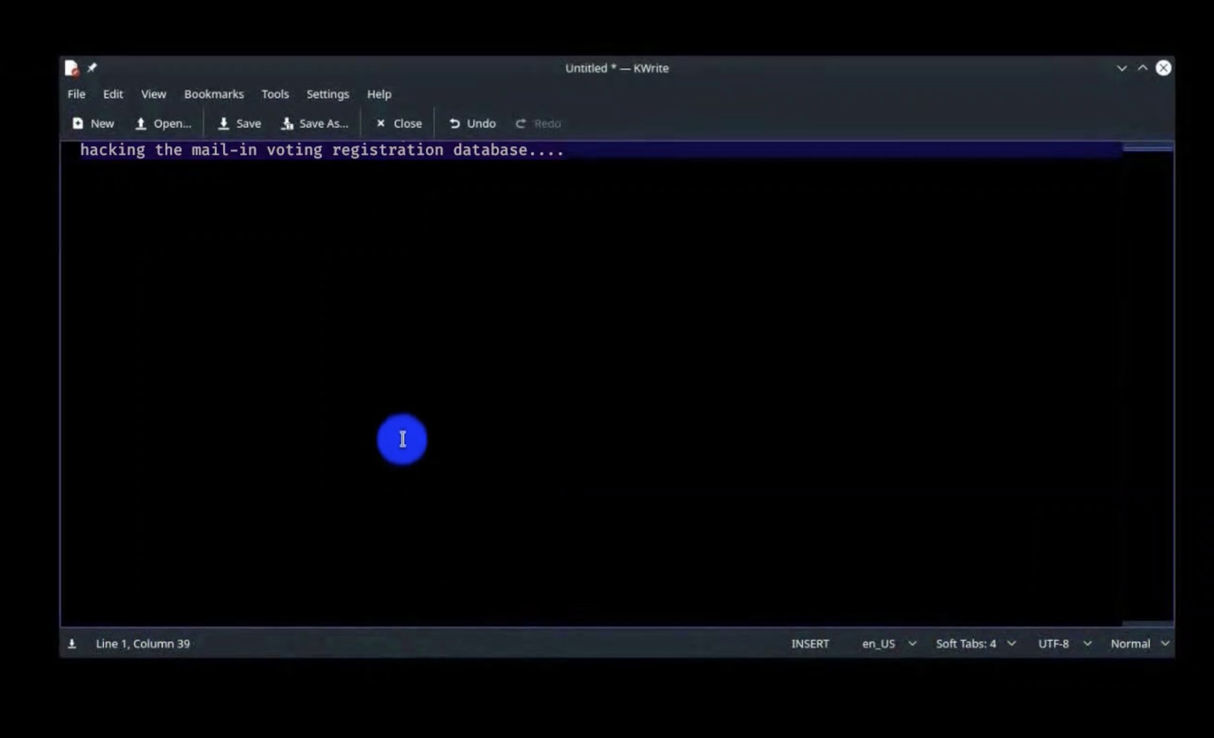Expand the chevron next to Normal
The height and width of the screenshot is (738, 1214).
1165,644
